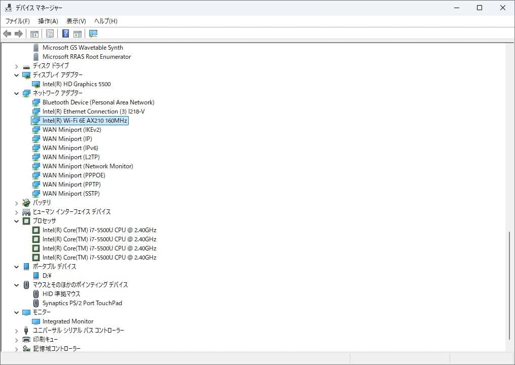Toggle the console tree show/hide toolbar icon

click(34, 33)
